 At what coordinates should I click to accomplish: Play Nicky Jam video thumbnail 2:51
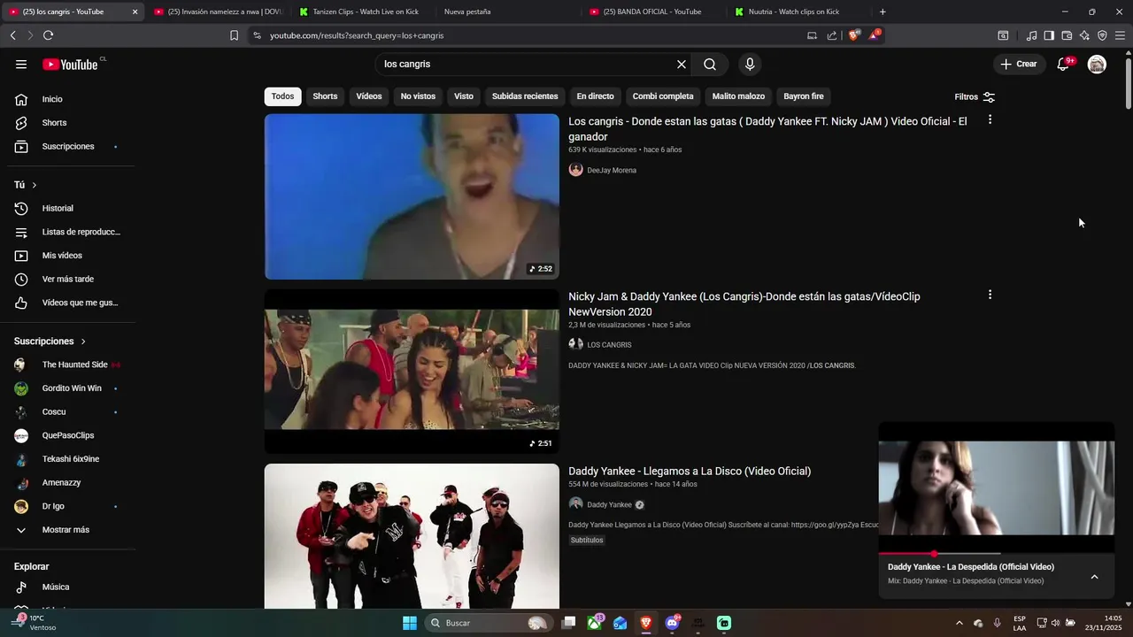coord(412,372)
